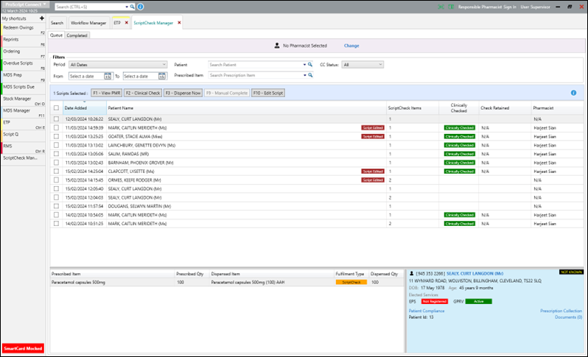Click the first green icon in title bar
The image size is (588, 357).
click(x=441, y=7)
